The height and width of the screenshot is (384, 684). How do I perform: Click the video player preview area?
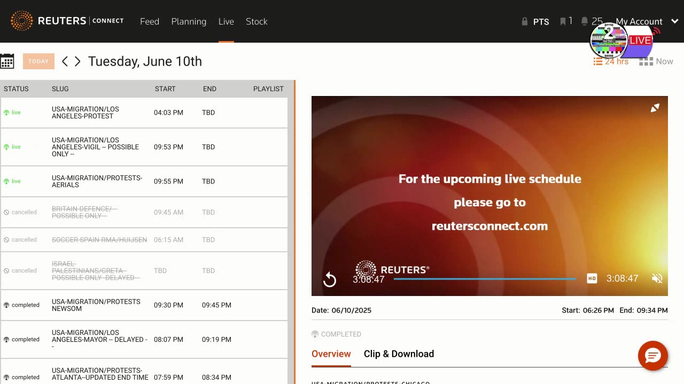[489, 196]
